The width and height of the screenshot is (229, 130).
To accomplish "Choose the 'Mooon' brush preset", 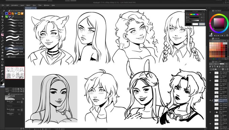I will (14, 37).
